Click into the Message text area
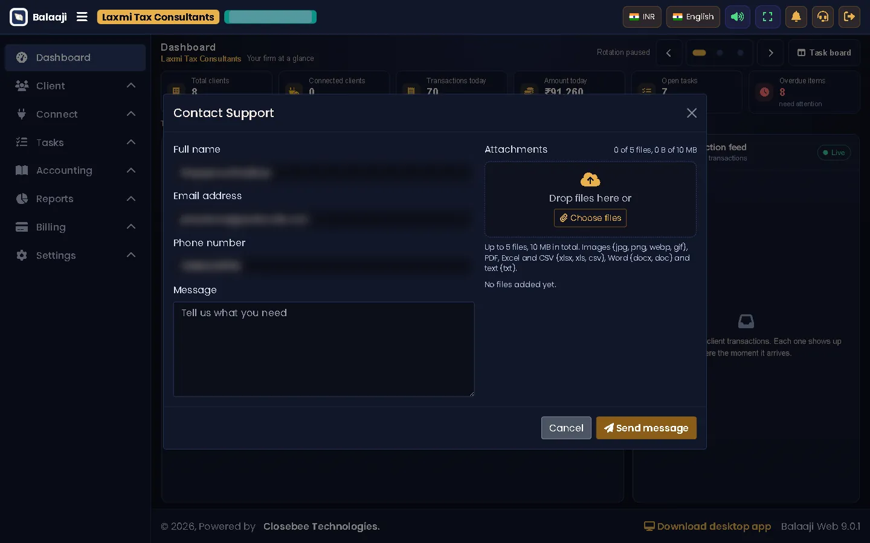 [x=324, y=349]
